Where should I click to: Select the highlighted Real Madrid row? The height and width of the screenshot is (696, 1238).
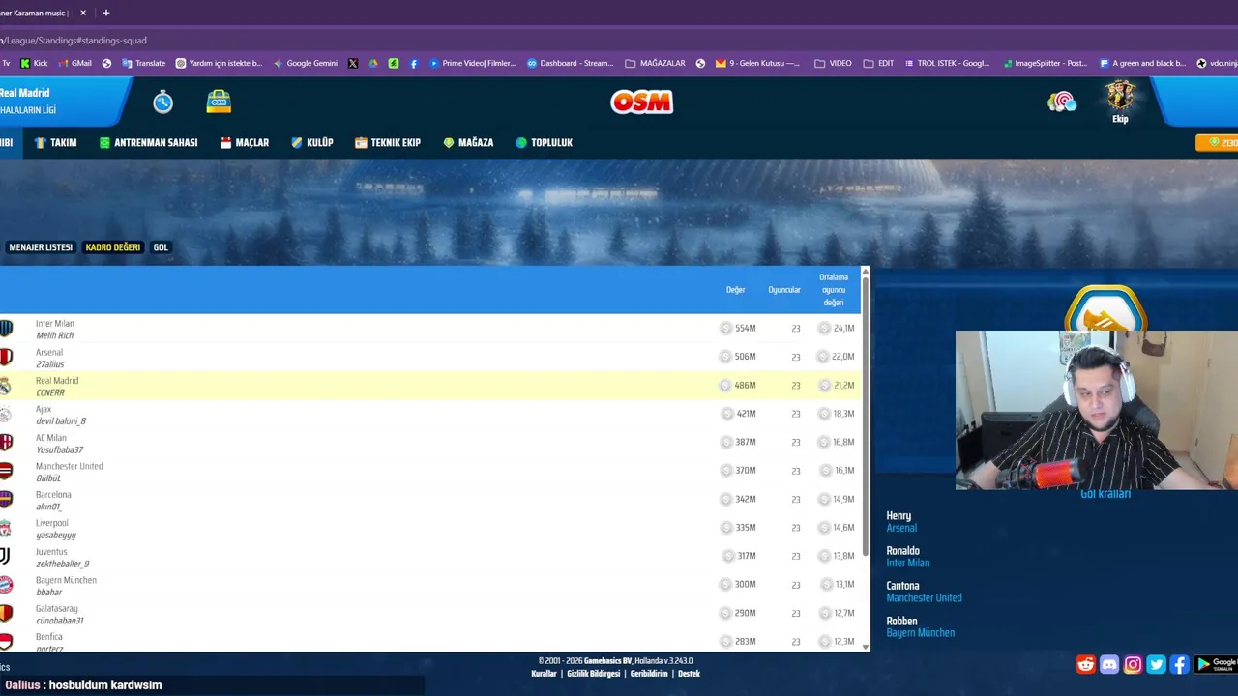430,386
